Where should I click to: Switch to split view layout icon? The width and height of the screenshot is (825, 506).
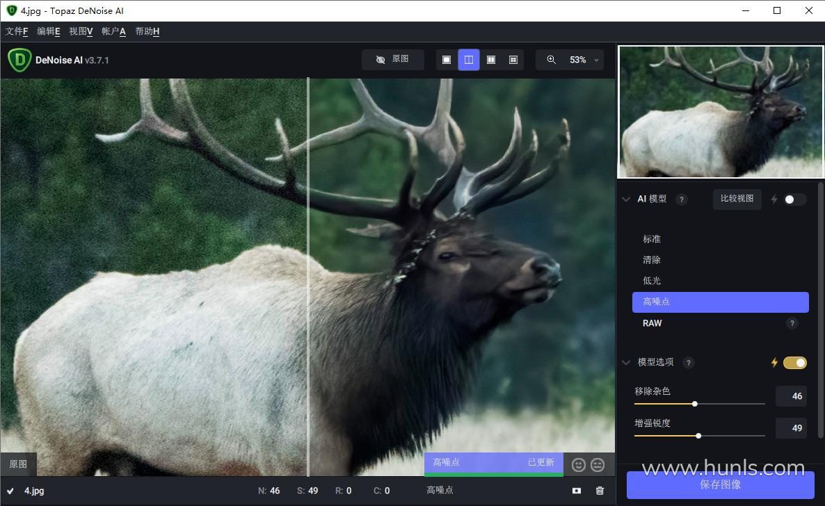pyautogui.click(x=469, y=60)
